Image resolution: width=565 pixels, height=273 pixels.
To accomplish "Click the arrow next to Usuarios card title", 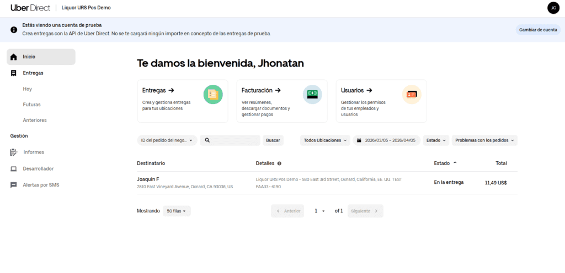I will 369,90.
